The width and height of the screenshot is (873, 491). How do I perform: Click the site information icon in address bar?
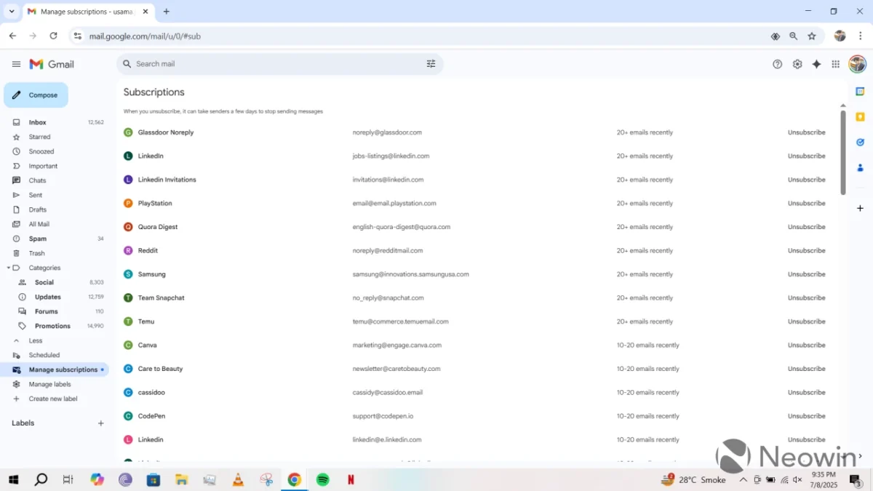pyautogui.click(x=78, y=36)
